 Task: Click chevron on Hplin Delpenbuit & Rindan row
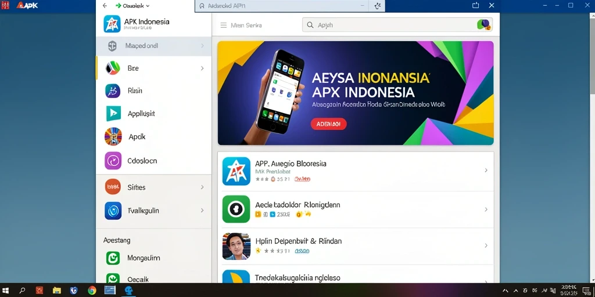pyautogui.click(x=486, y=246)
